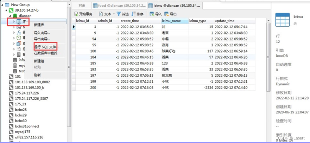
Task: Switch to the 对象 tab
Action: coord(82,6)
